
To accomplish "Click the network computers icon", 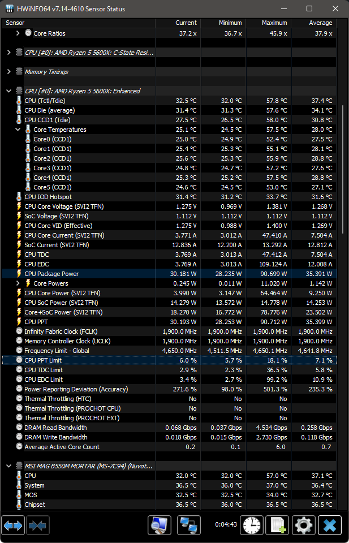I will pyautogui.click(x=189, y=525).
